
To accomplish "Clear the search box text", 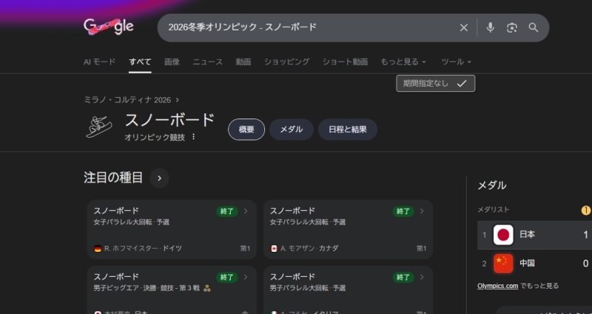I will tap(464, 27).
